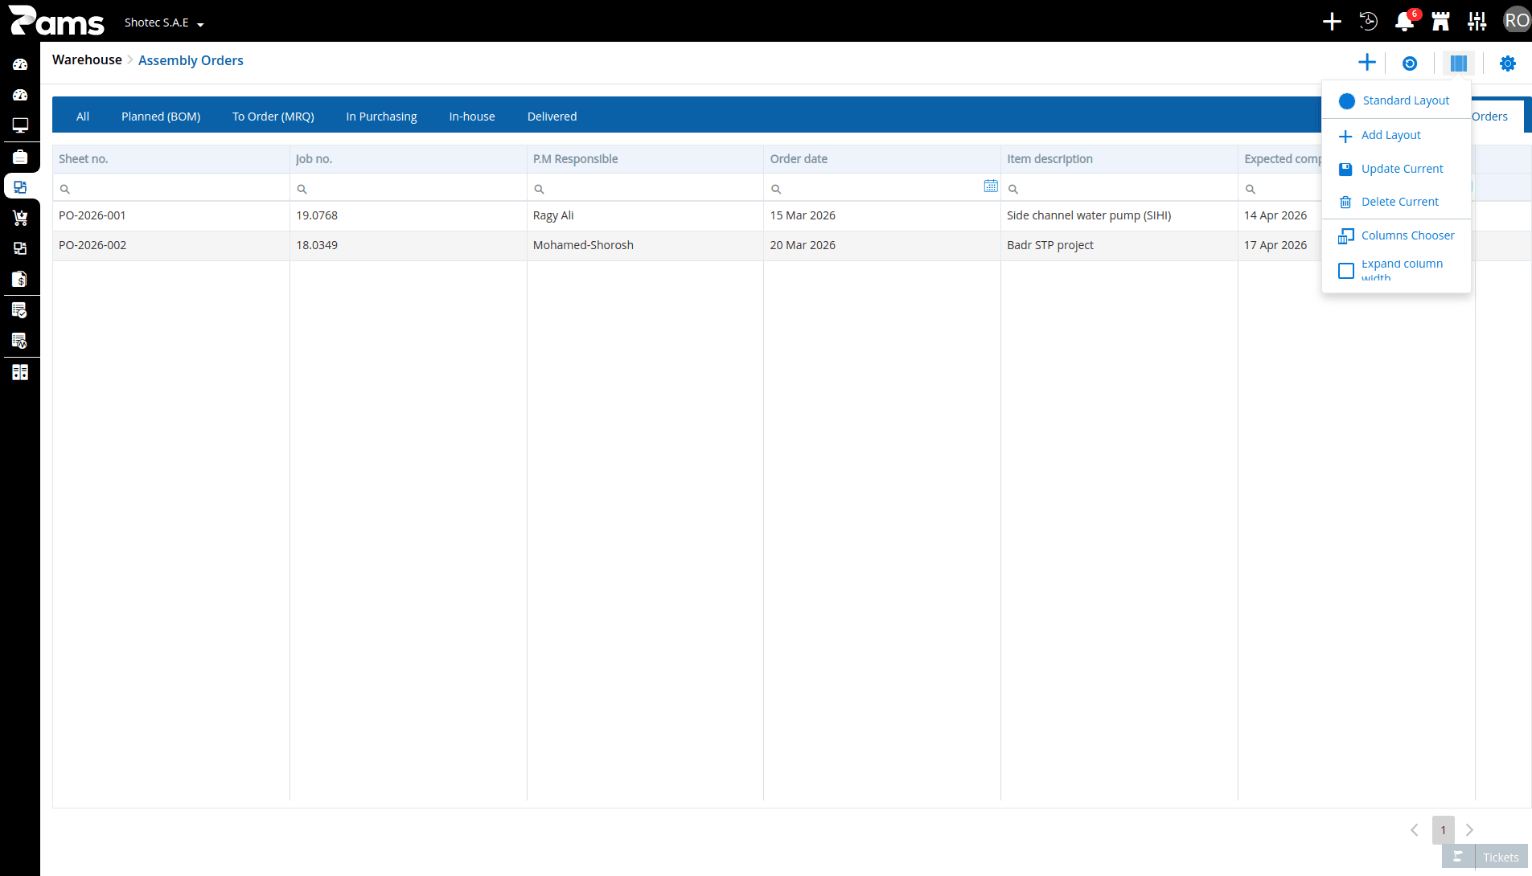Click the blue plus to add assembly order
The height and width of the screenshot is (876, 1532).
(x=1366, y=63)
